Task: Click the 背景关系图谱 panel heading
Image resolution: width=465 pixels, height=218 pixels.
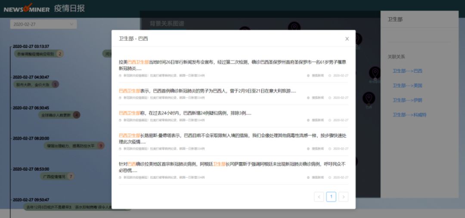Action: [x=167, y=24]
